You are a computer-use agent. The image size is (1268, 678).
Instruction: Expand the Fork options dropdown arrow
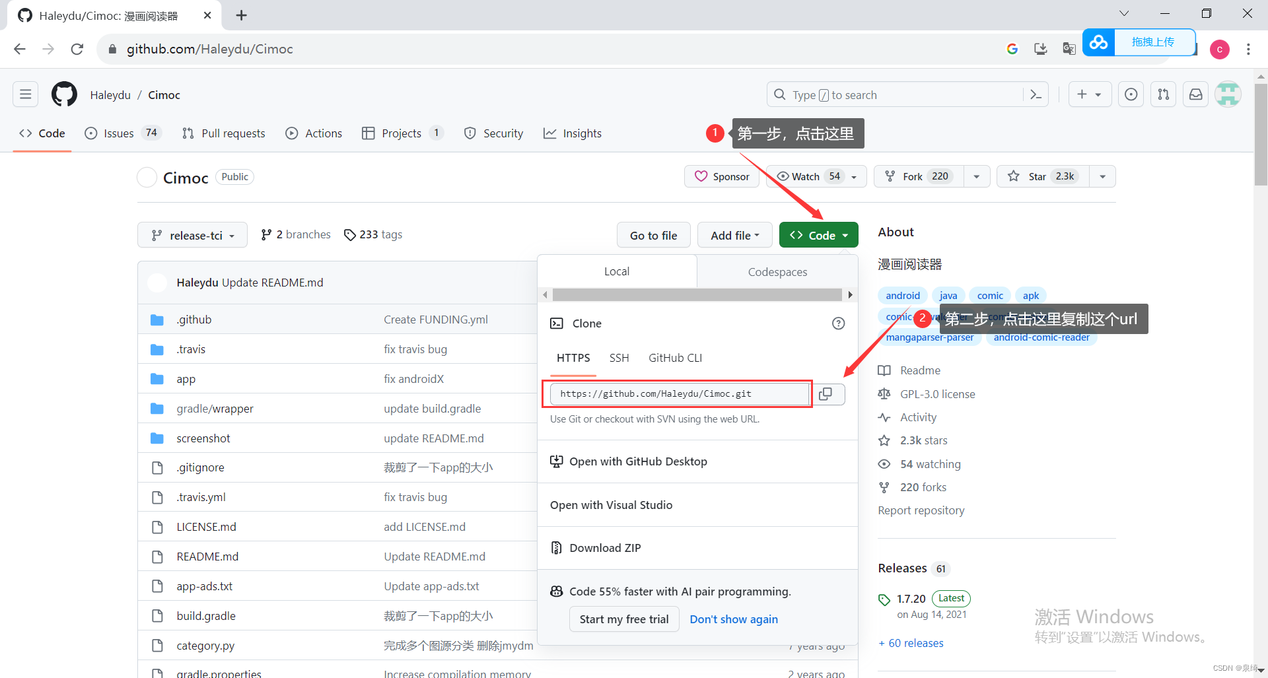[976, 176]
